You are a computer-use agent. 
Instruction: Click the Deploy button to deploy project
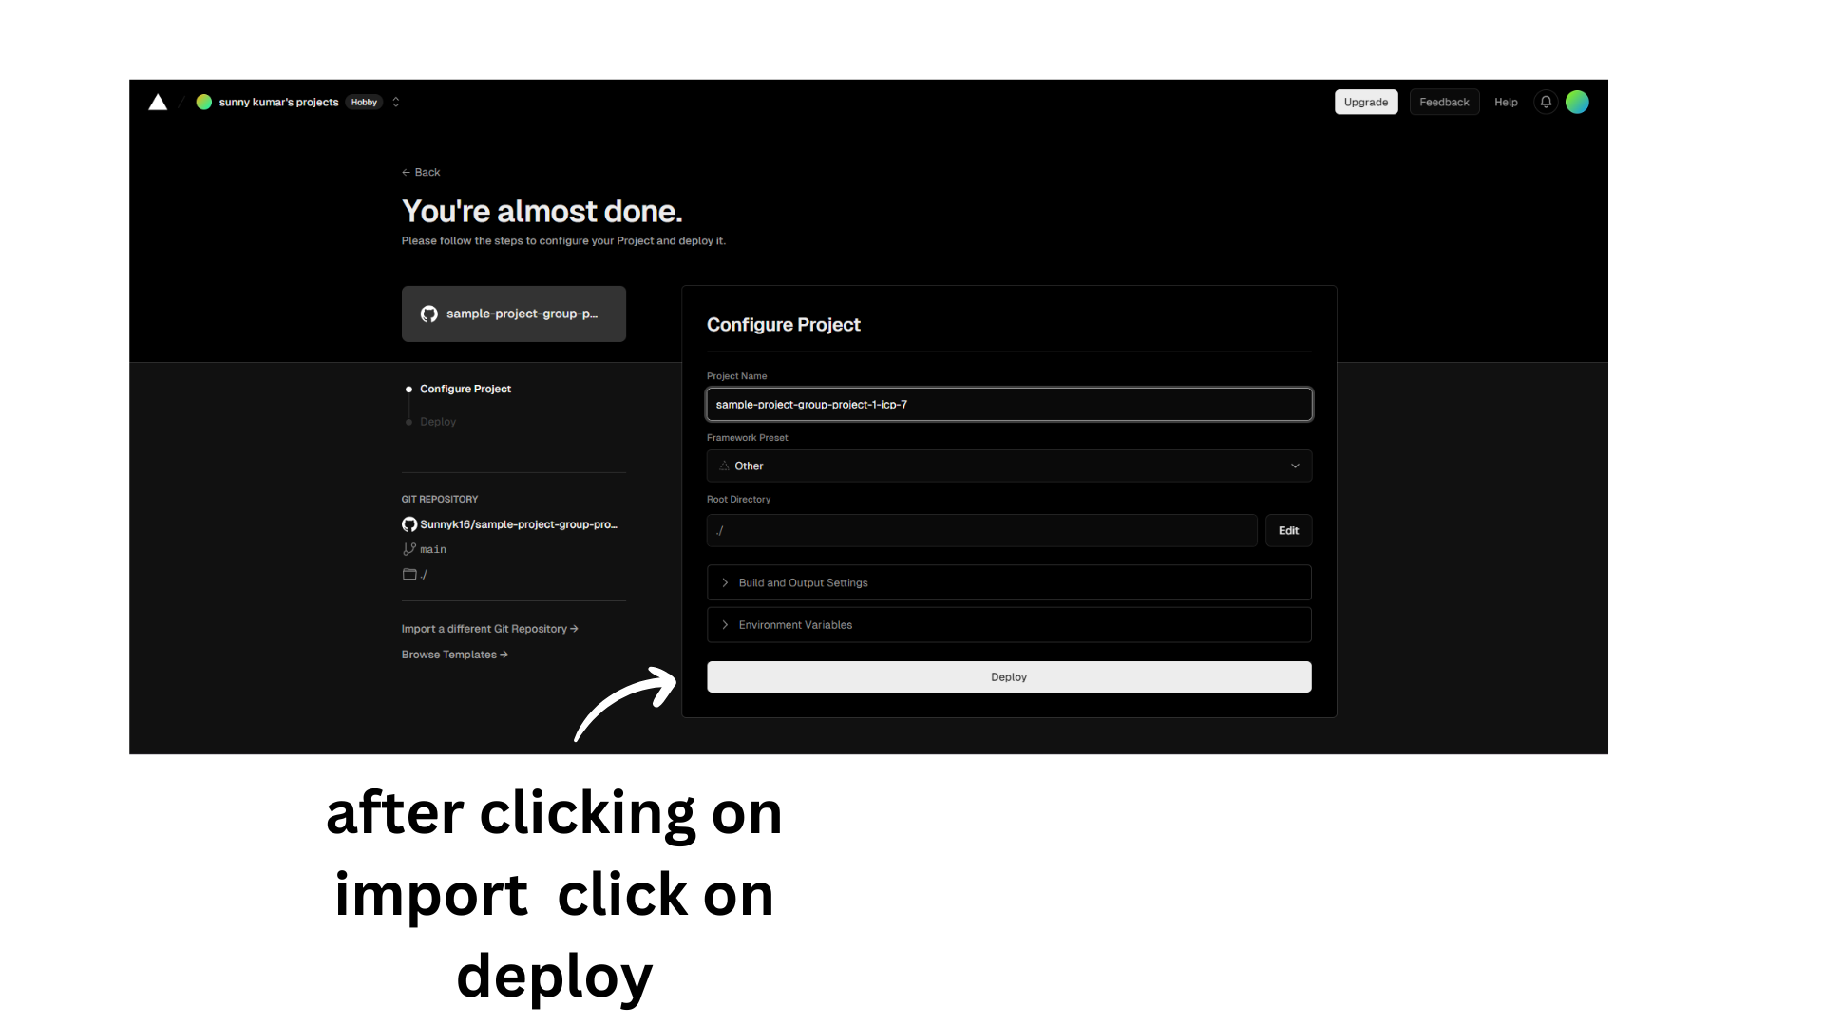click(x=1009, y=676)
